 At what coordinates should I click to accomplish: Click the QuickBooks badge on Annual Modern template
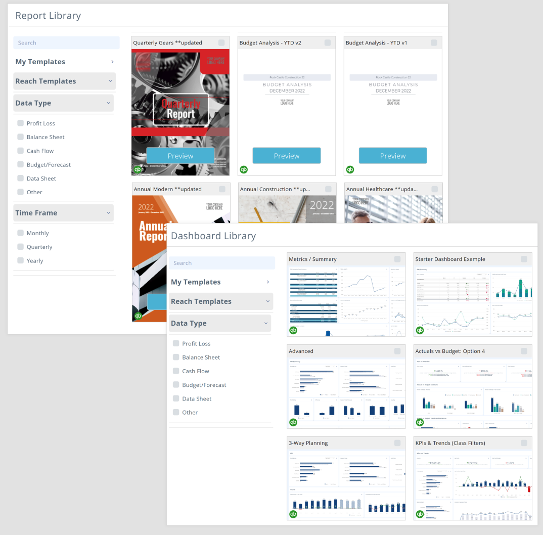tap(138, 316)
